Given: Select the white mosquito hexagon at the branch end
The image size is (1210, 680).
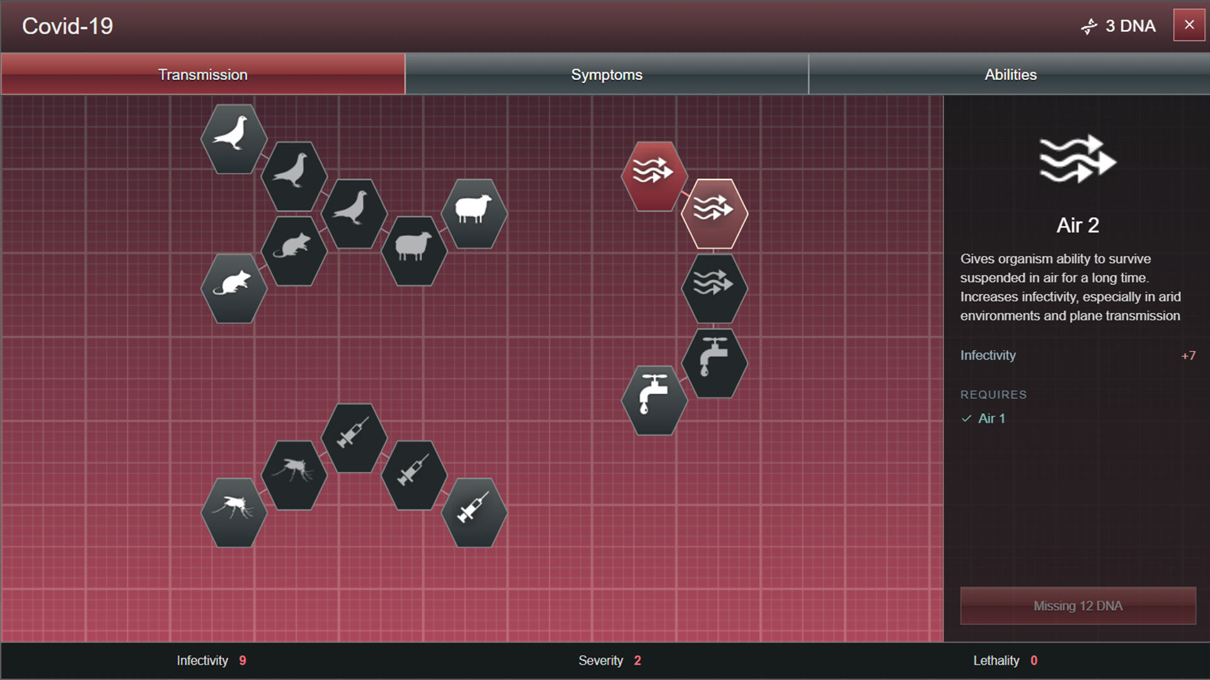Looking at the screenshot, I should pyautogui.click(x=234, y=513).
